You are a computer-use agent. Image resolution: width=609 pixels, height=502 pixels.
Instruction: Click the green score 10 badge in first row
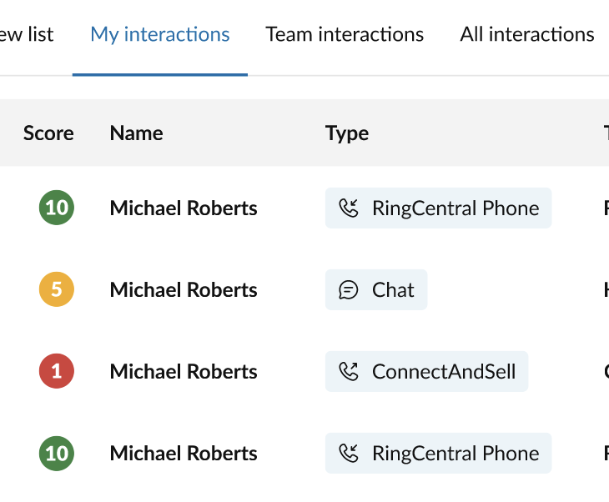click(57, 208)
